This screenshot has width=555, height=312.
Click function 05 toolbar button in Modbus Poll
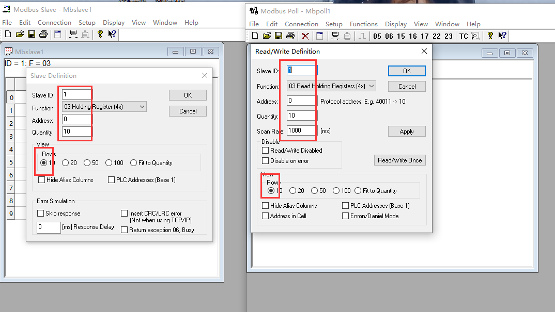click(377, 36)
